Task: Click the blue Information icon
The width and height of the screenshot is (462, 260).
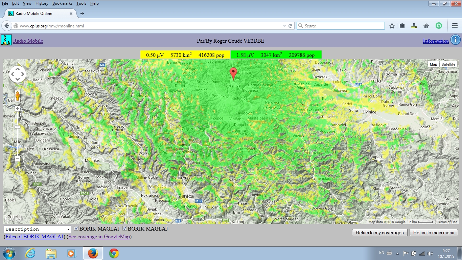Action: pyautogui.click(x=455, y=40)
